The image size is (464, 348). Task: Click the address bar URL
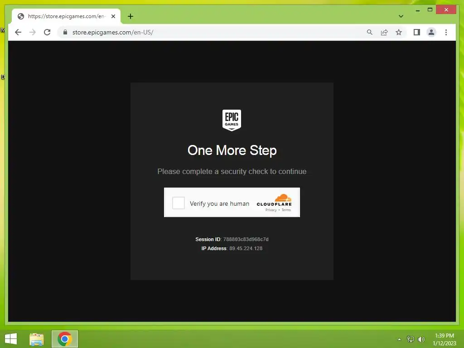click(x=113, y=32)
